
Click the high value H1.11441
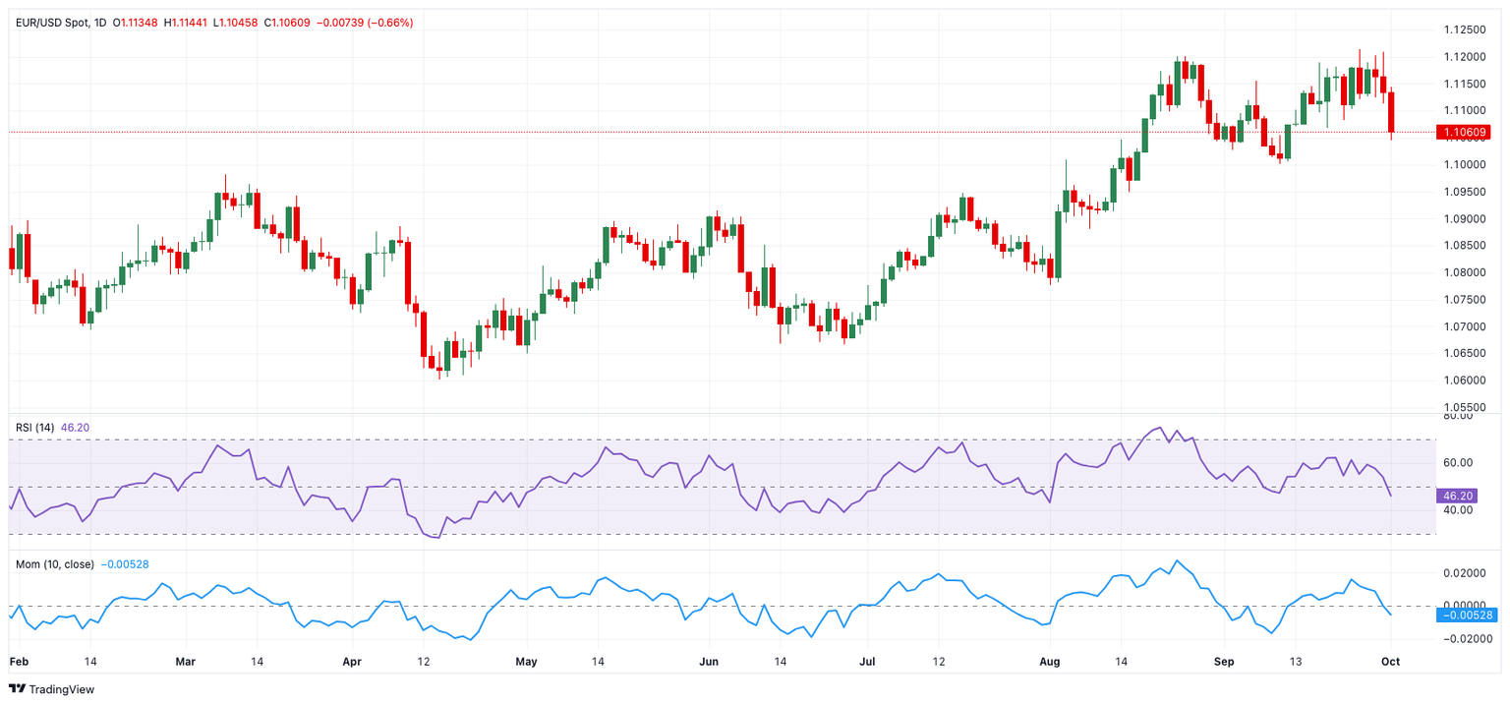click(188, 23)
